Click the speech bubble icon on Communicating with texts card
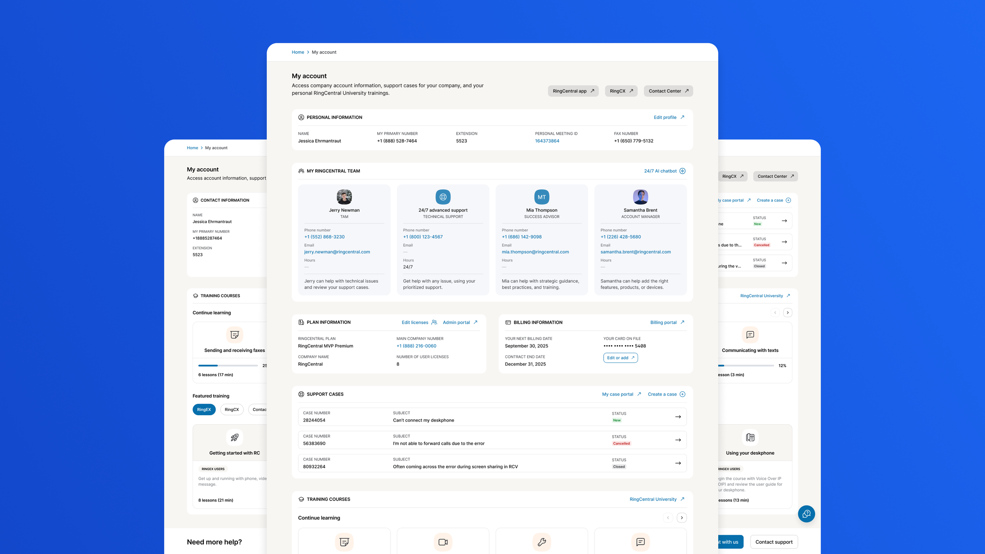Image resolution: width=985 pixels, height=554 pixels. [751, 335]
